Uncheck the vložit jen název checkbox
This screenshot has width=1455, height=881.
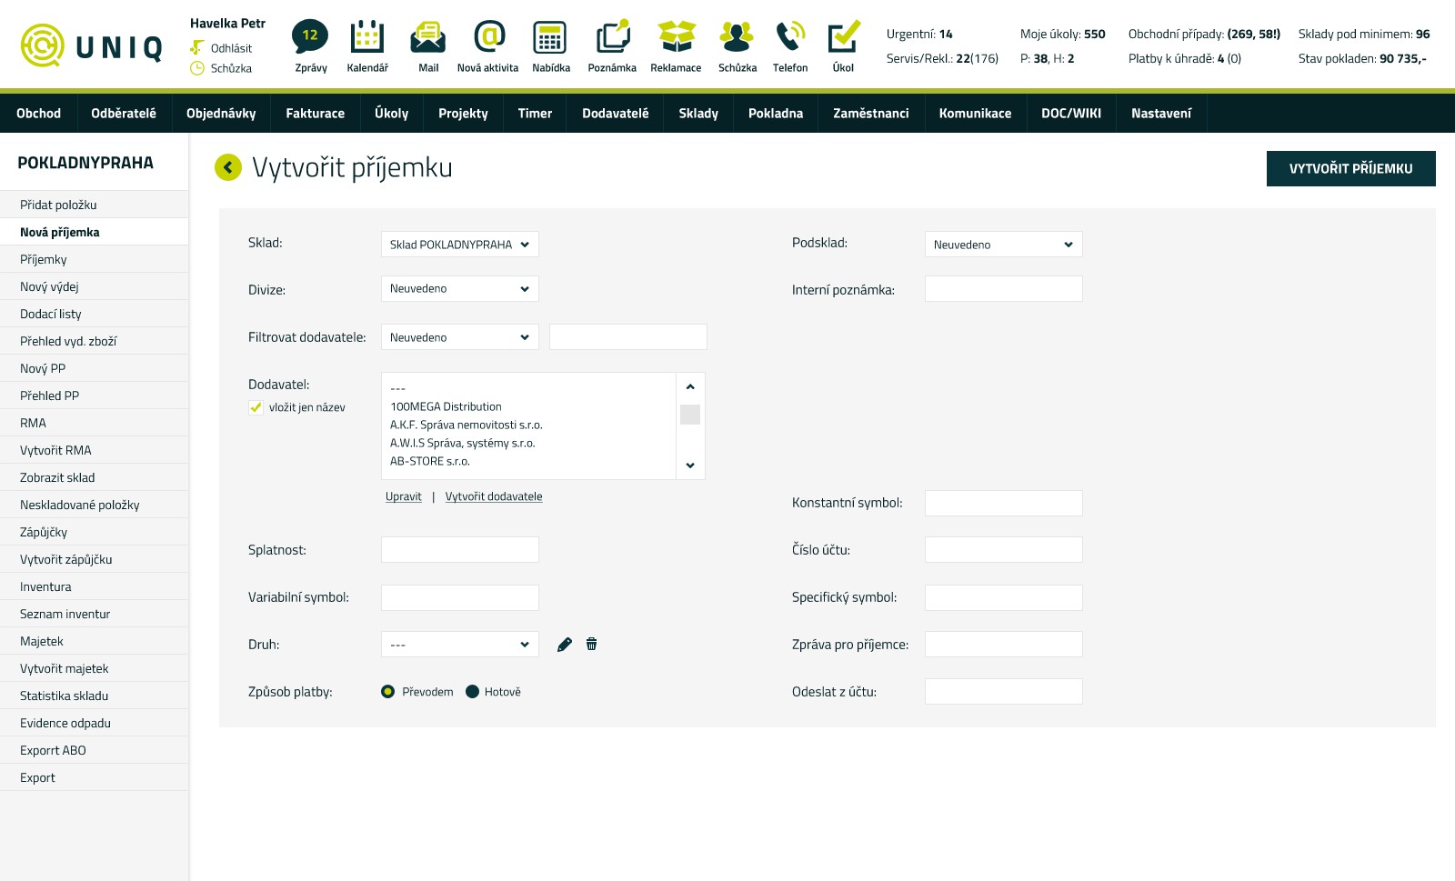click(x=256, y=407)
